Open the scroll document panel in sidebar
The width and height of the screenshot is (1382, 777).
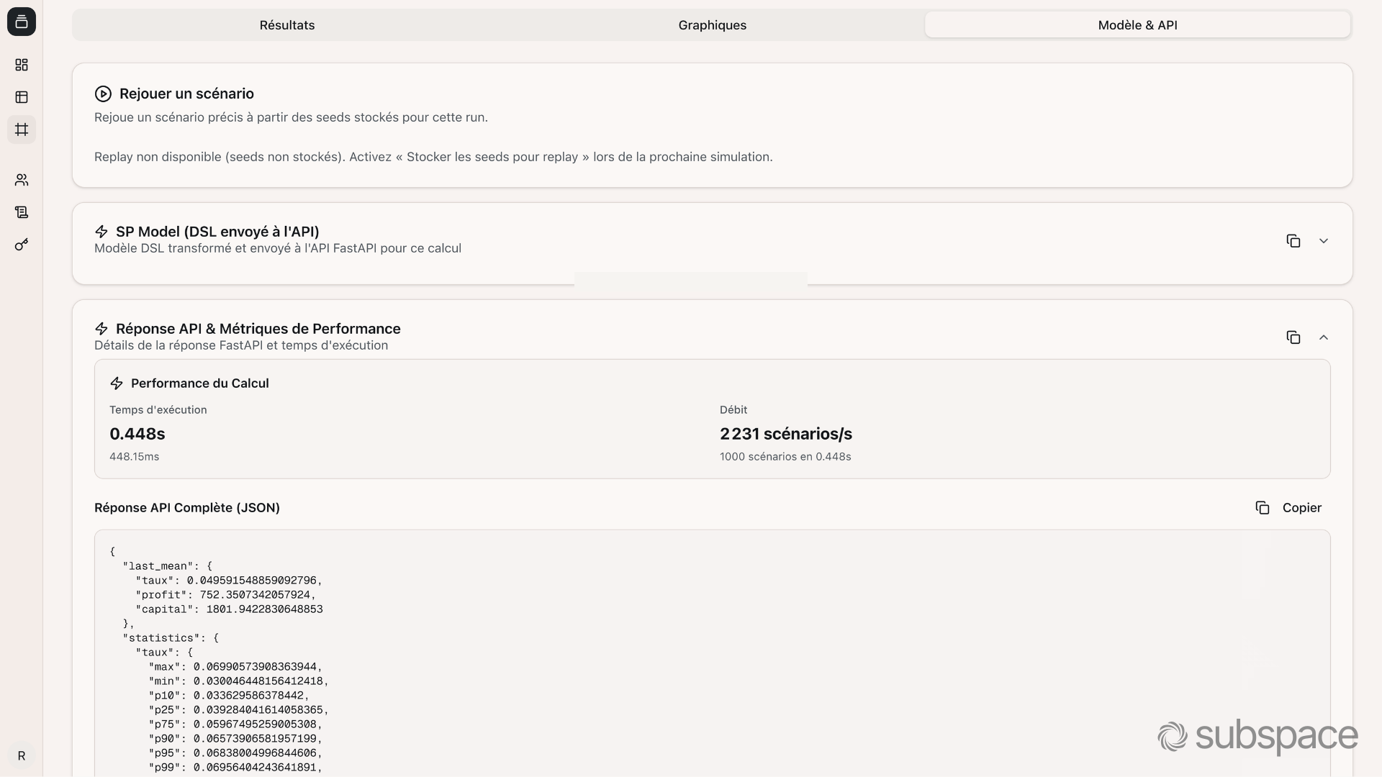tap(22, 212)
